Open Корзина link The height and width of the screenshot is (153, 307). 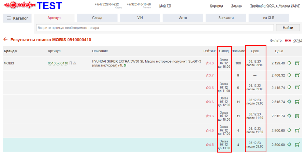tap(216, 6)
